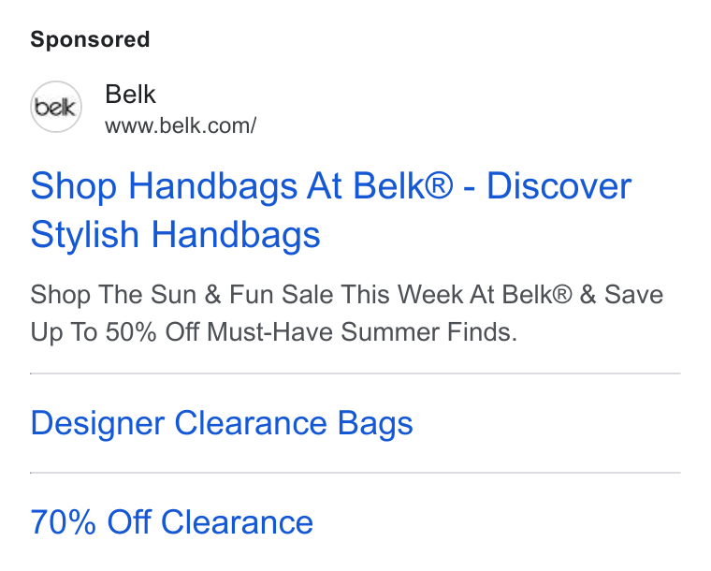This screenshot has height=571, width=711.
Task: Open the Designer Clearance Bags sitelink
Action: tap(222, 423)
